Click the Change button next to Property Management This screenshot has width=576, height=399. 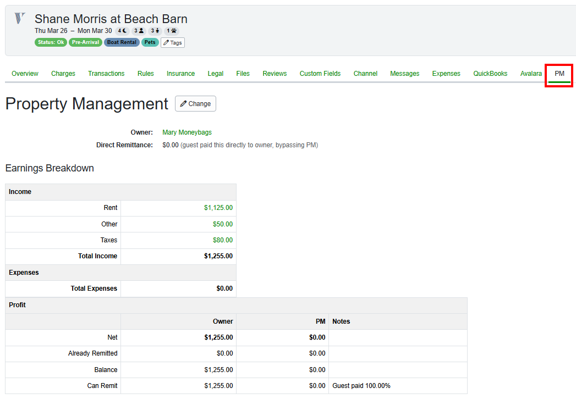click(x=195, y=103)
